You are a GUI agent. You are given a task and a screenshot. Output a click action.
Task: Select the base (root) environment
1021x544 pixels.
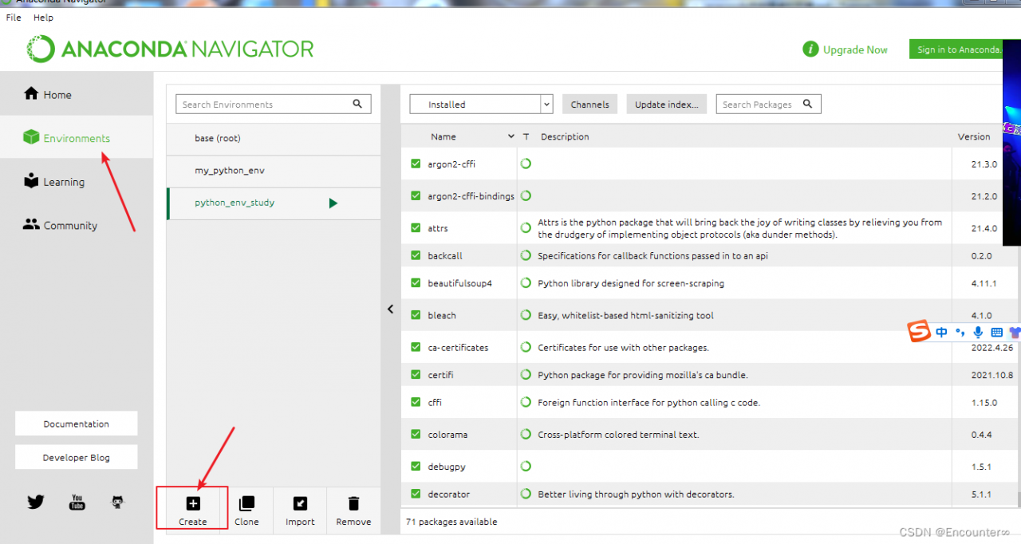pos(273,138)
